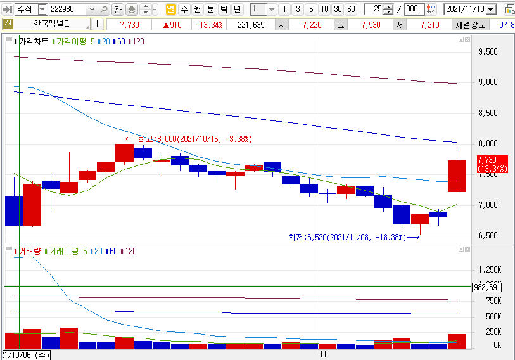Open the small dropdown beside the navigation arrows
The width and height of the screenshot is (515, 360).
pos(155,10)
